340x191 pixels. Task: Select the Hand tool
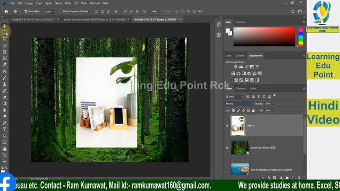tap(4, 149)
